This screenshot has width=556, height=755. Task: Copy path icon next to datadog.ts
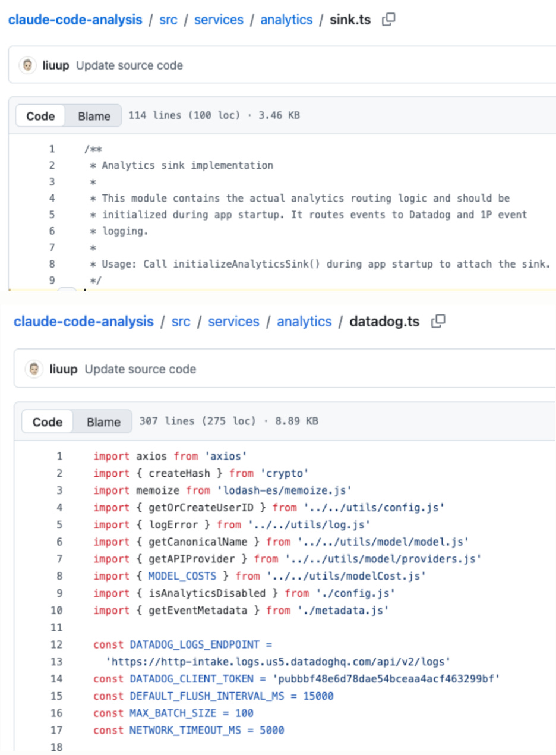[438, 322]
